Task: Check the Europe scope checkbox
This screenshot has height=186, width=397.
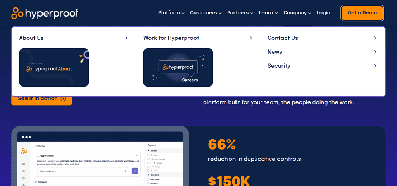Action: [x=148, y=167]
